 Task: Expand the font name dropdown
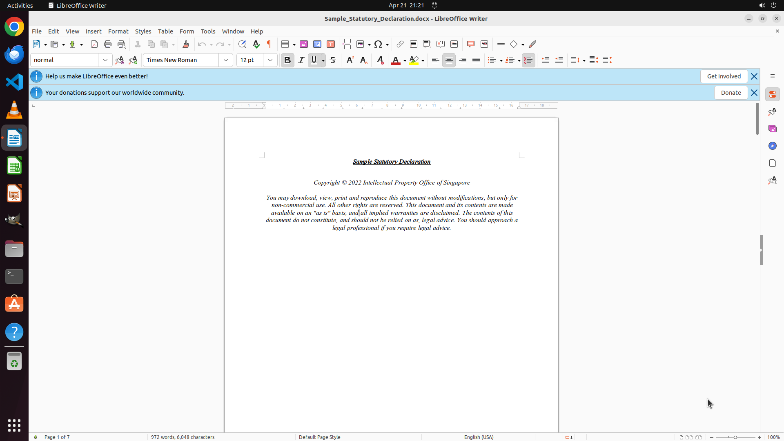click(x=226, y=60)
